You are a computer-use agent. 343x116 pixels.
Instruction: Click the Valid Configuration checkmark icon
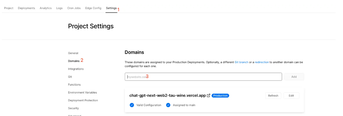point(132,105)
